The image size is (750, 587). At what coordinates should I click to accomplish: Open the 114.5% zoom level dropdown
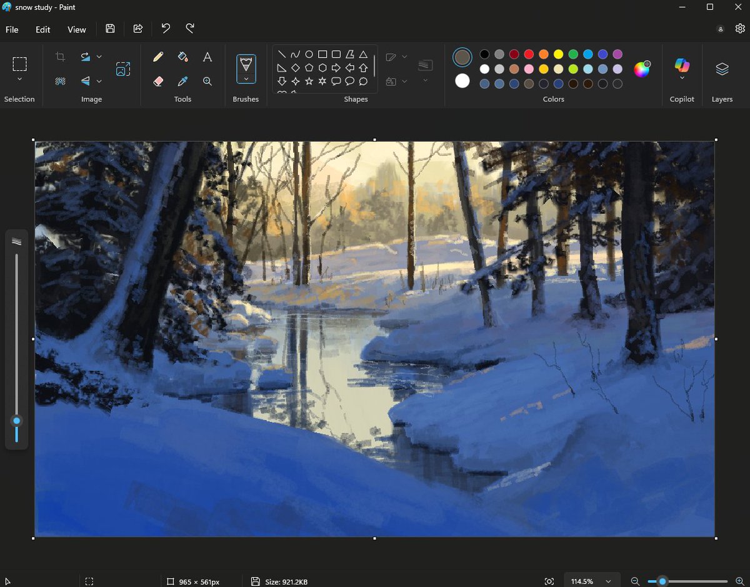[x=592, y=581]
